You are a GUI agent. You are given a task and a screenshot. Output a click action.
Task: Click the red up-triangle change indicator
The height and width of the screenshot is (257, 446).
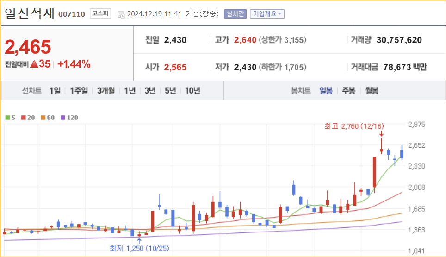coord(34,64)
